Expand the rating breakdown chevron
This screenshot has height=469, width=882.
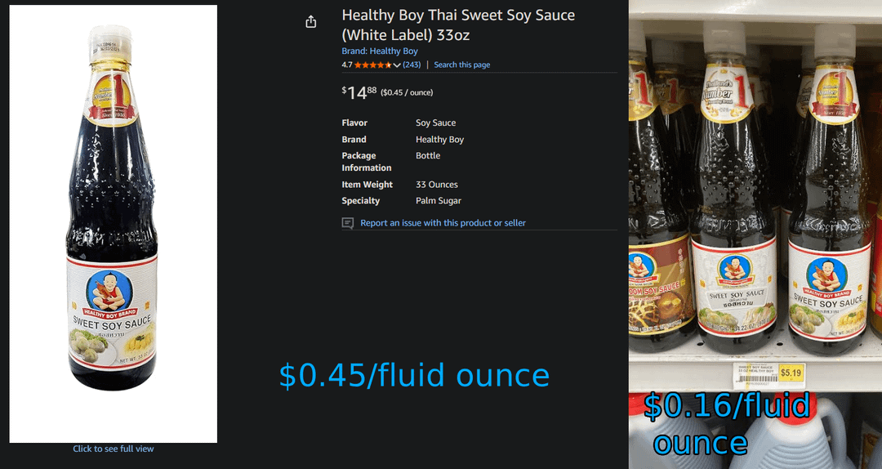[x=397, y=65]
